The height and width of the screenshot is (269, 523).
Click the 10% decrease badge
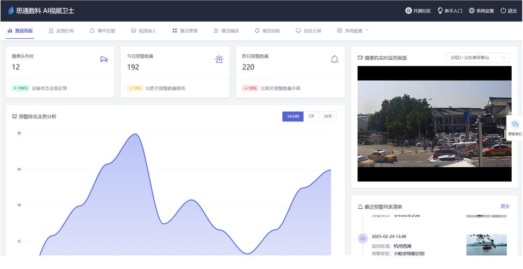point(135,88)
